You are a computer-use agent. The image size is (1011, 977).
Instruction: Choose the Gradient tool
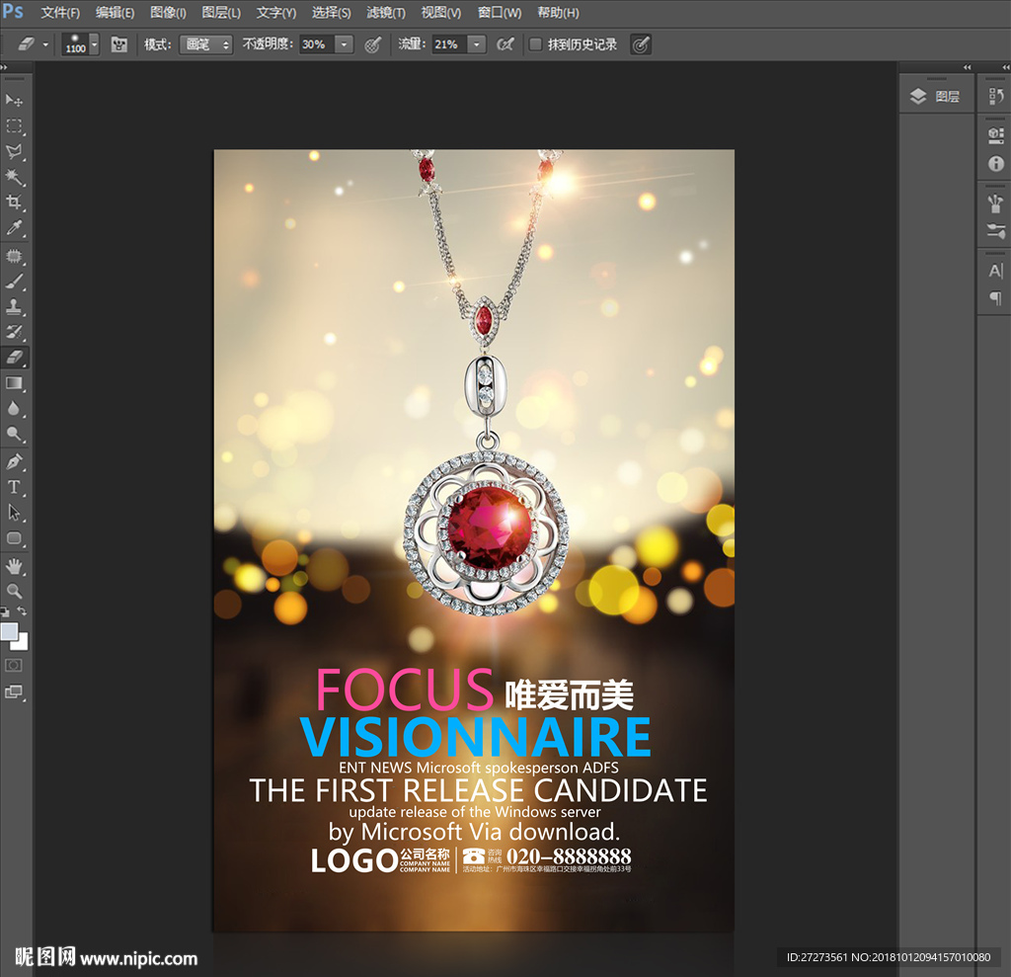pyautogui.click(x=15, y=383)
